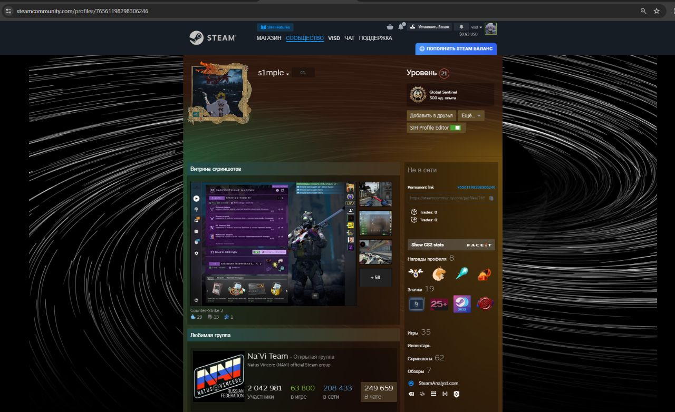Click Добавить в друзья button
675x412 pixels.
point(431,115)
